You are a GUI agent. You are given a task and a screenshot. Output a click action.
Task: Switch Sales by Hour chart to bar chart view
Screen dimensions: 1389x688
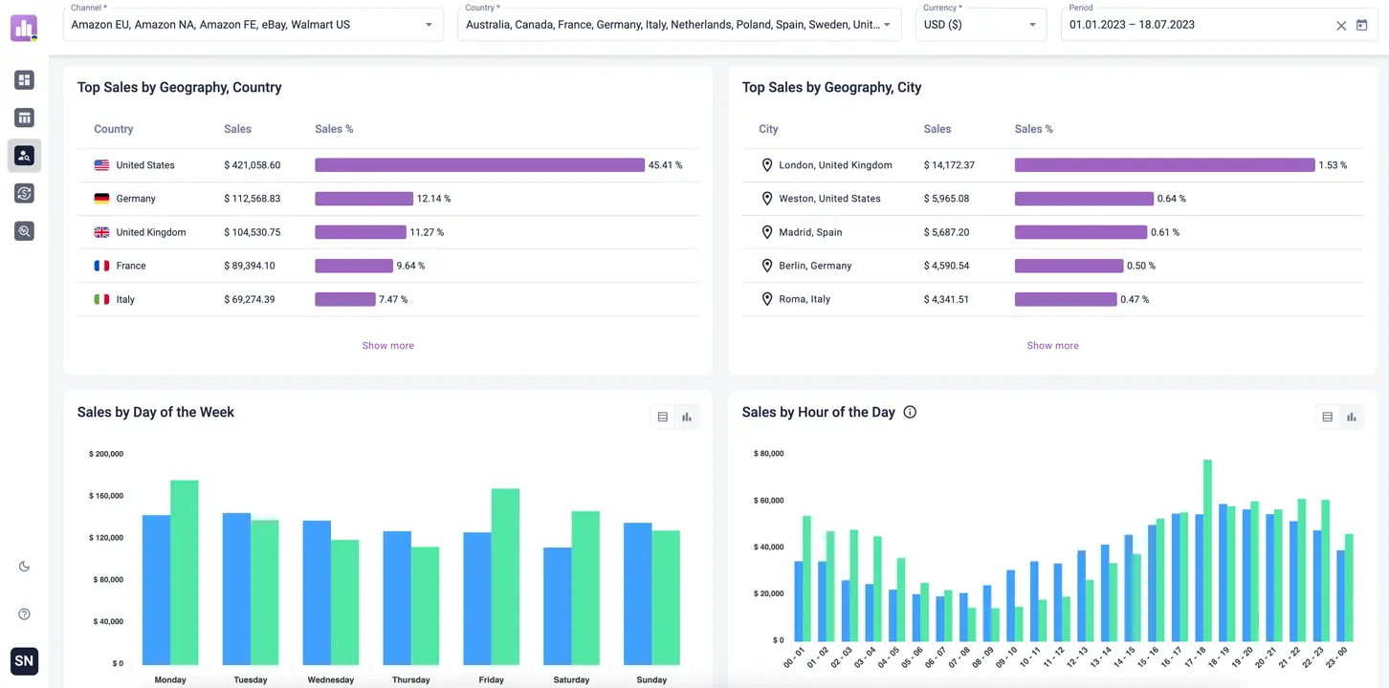1351,418
